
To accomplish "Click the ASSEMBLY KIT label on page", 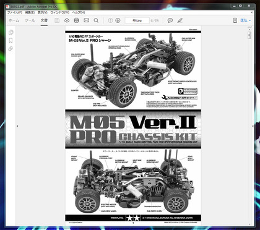I will pos(180,98).
